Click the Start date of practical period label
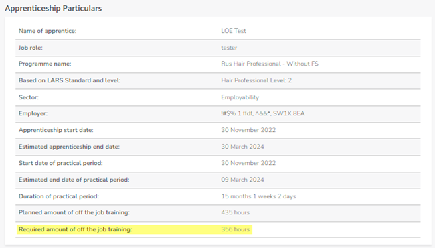The height and width of the screenshot is (248, 435). [x=60, y=163]
